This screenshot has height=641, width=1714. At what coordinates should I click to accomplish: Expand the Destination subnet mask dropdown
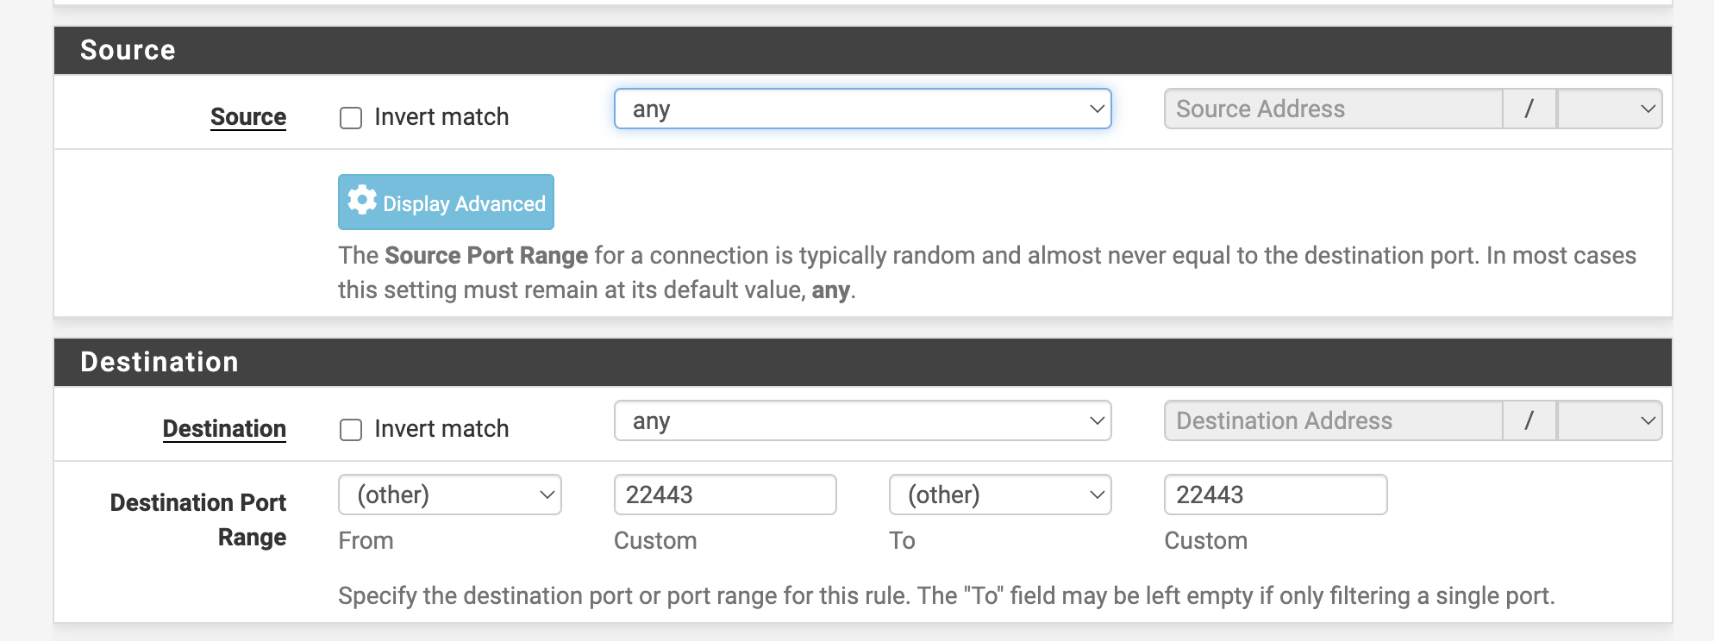(1610, 421)
